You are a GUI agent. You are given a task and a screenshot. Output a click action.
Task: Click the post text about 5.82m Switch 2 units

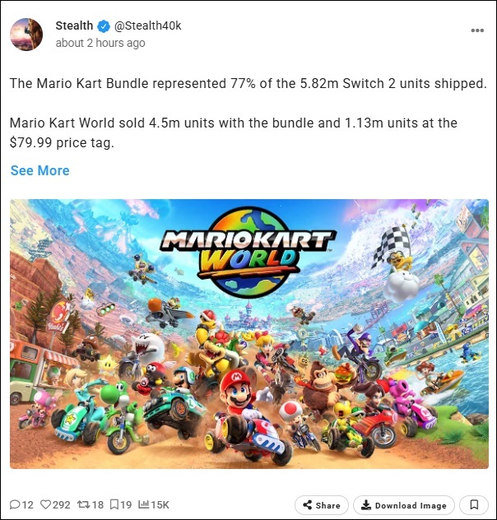[x=248, y=84]
